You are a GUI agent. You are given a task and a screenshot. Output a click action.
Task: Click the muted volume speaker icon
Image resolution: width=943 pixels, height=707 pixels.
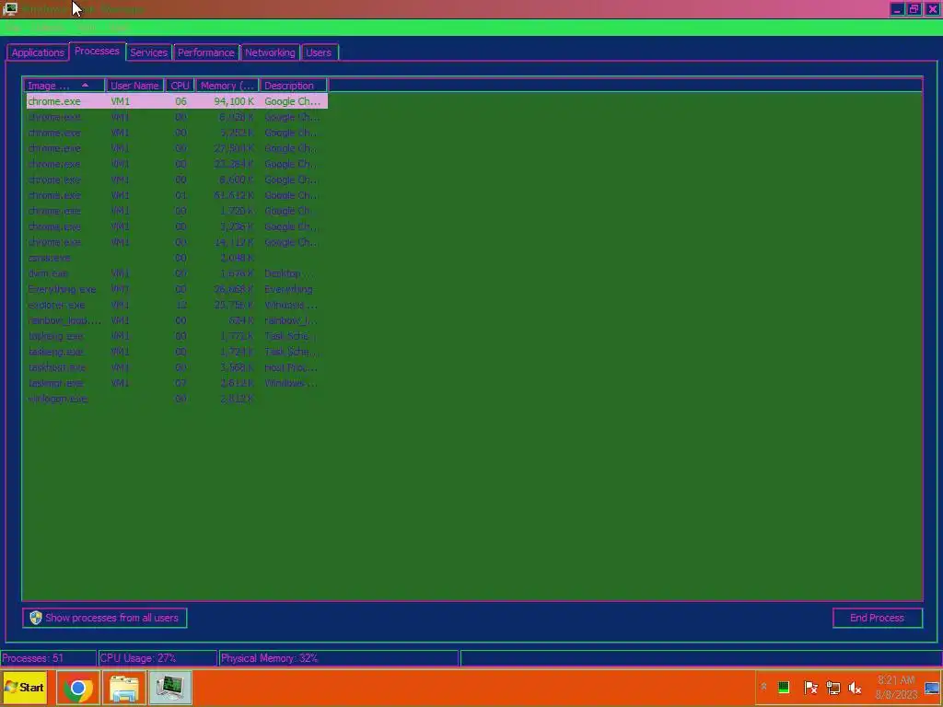tap(855, 687)
